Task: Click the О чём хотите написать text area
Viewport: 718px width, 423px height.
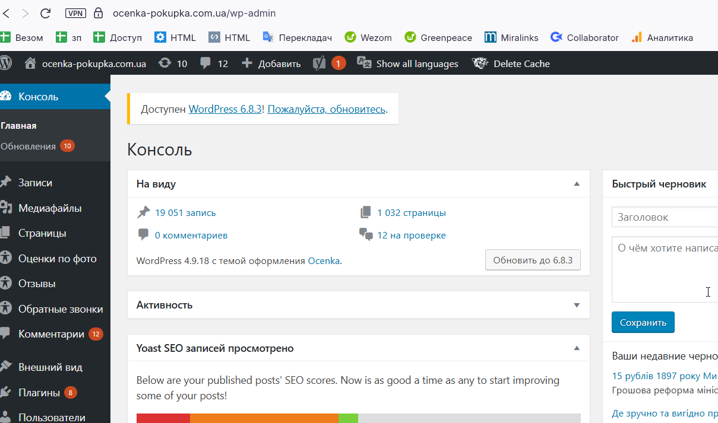Action: click(665, 269)
